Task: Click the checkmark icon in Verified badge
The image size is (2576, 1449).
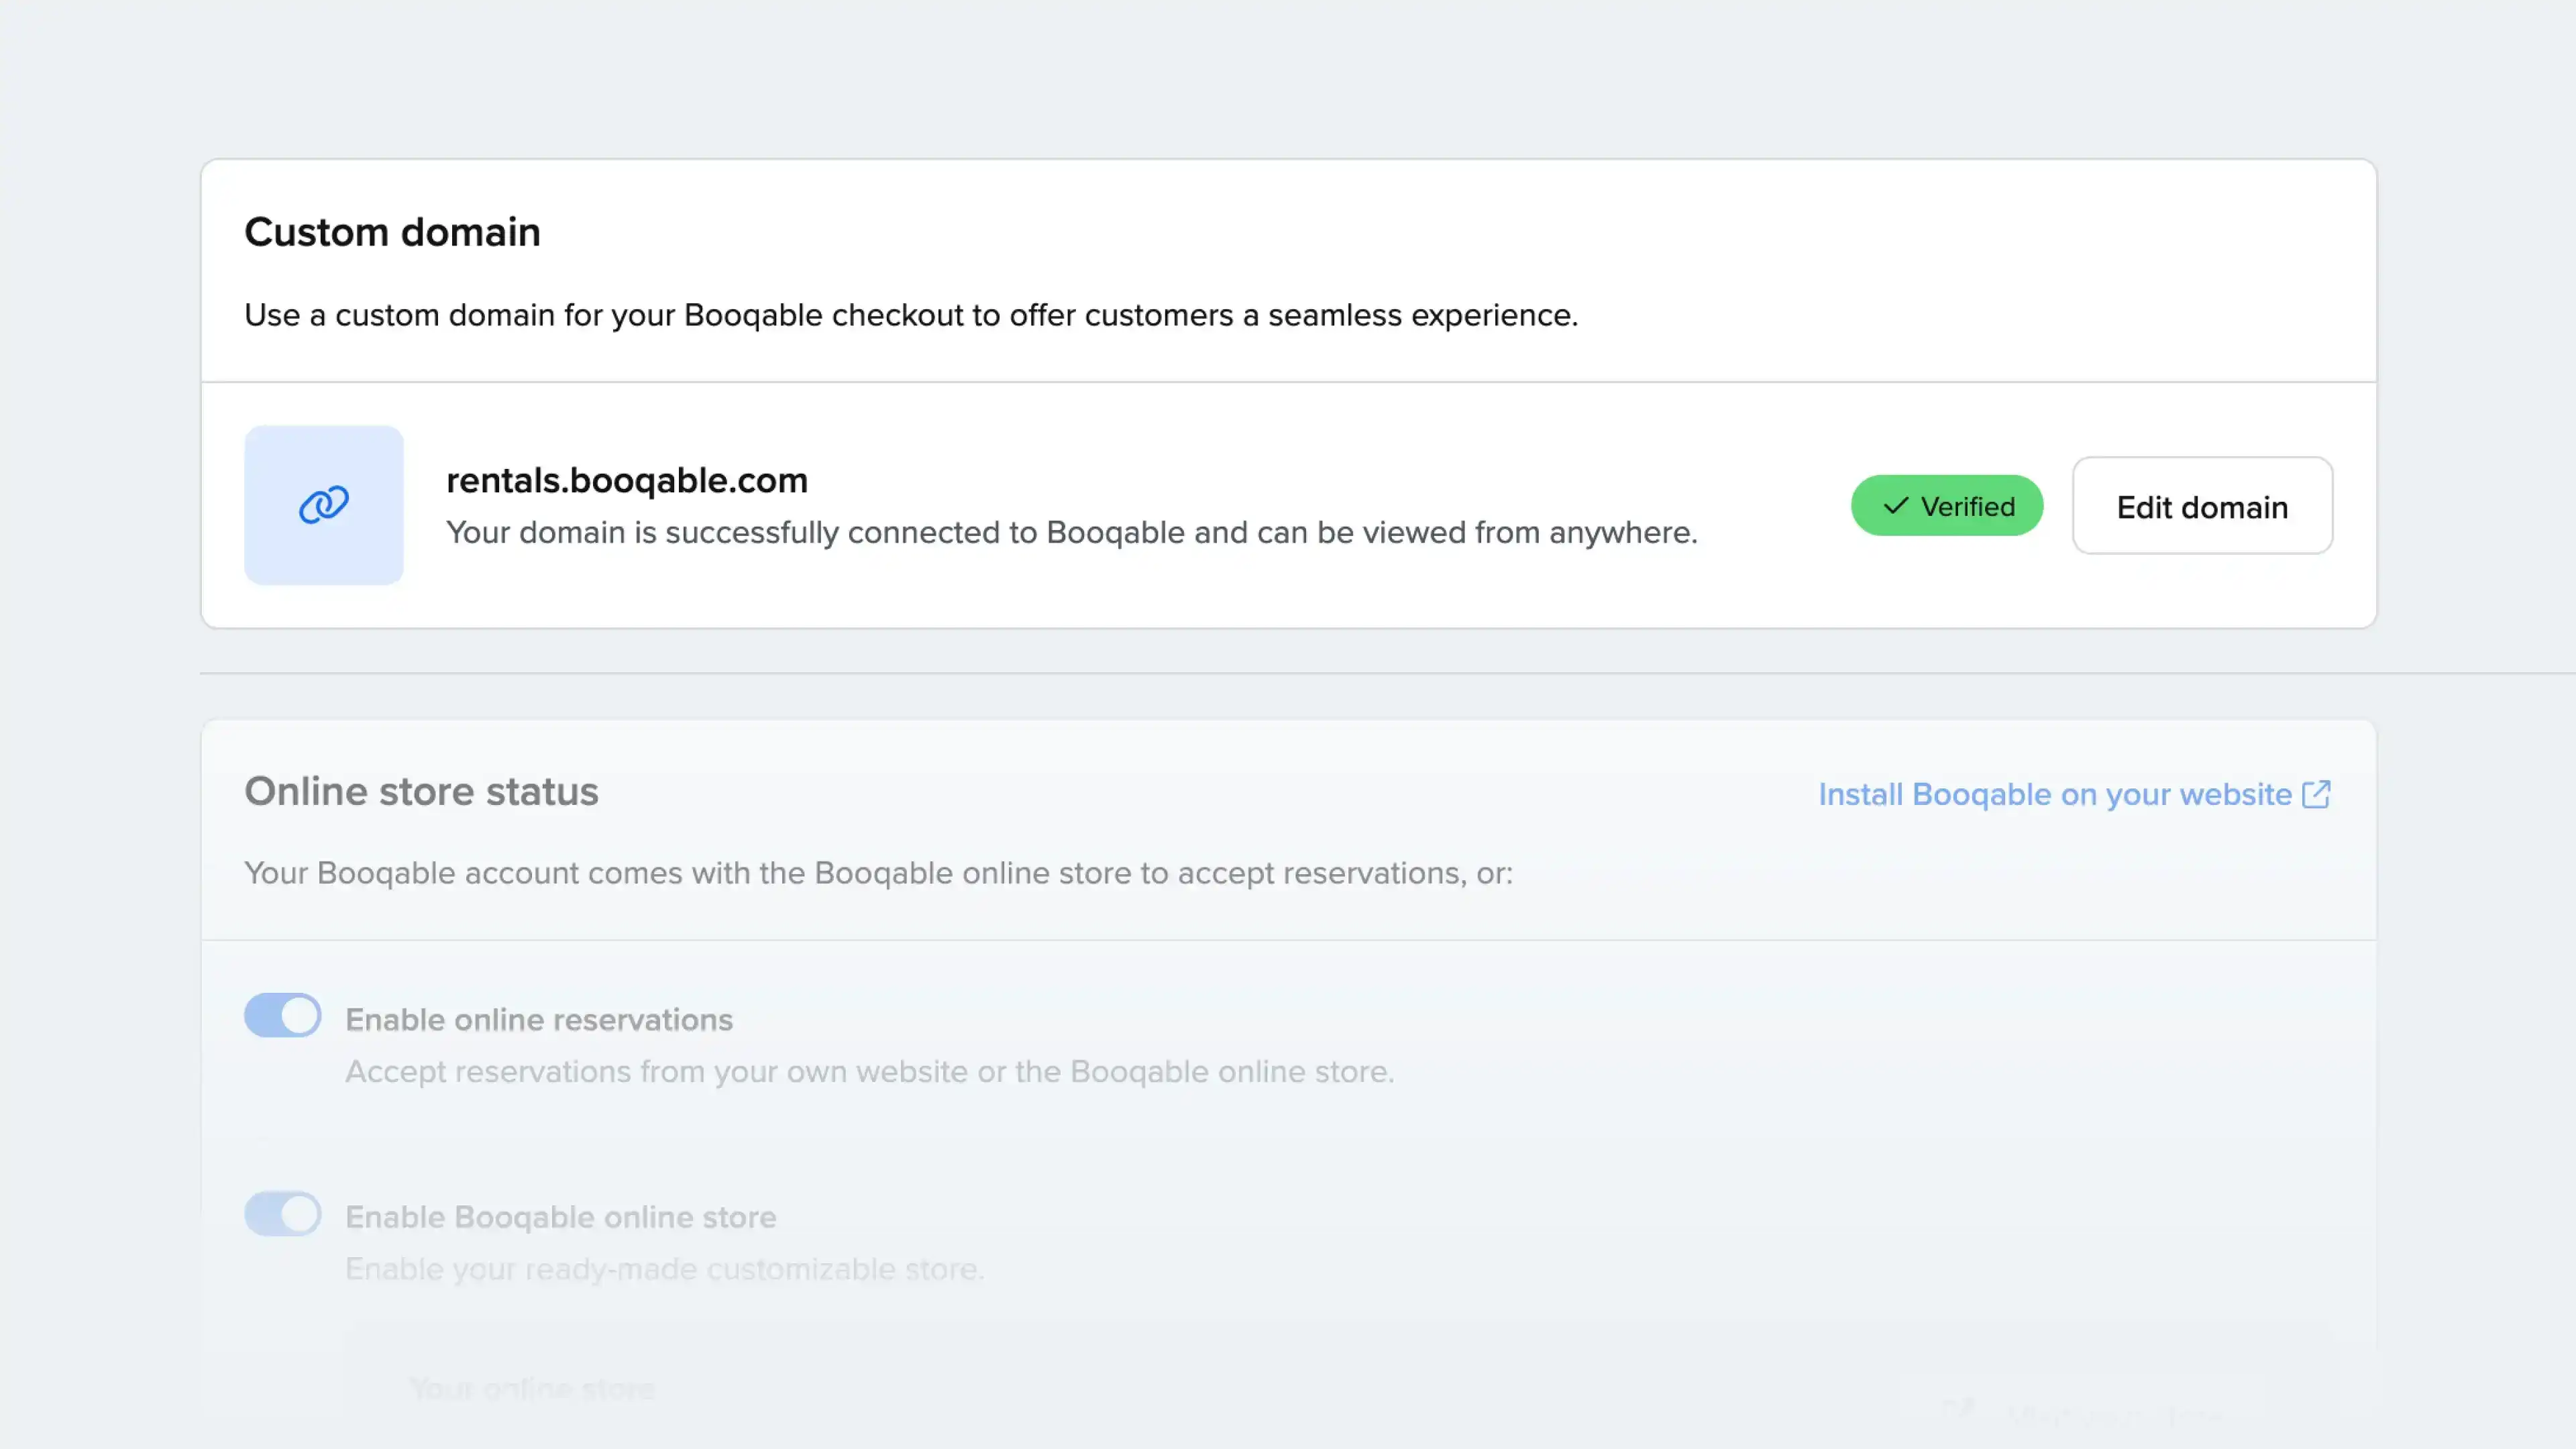Action: (x=1895, y=506)
